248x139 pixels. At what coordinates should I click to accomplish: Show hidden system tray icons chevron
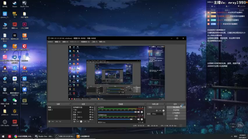coord(232,136)
